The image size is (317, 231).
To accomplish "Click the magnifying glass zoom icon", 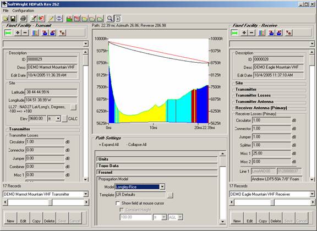I will (x=110, y=19).
